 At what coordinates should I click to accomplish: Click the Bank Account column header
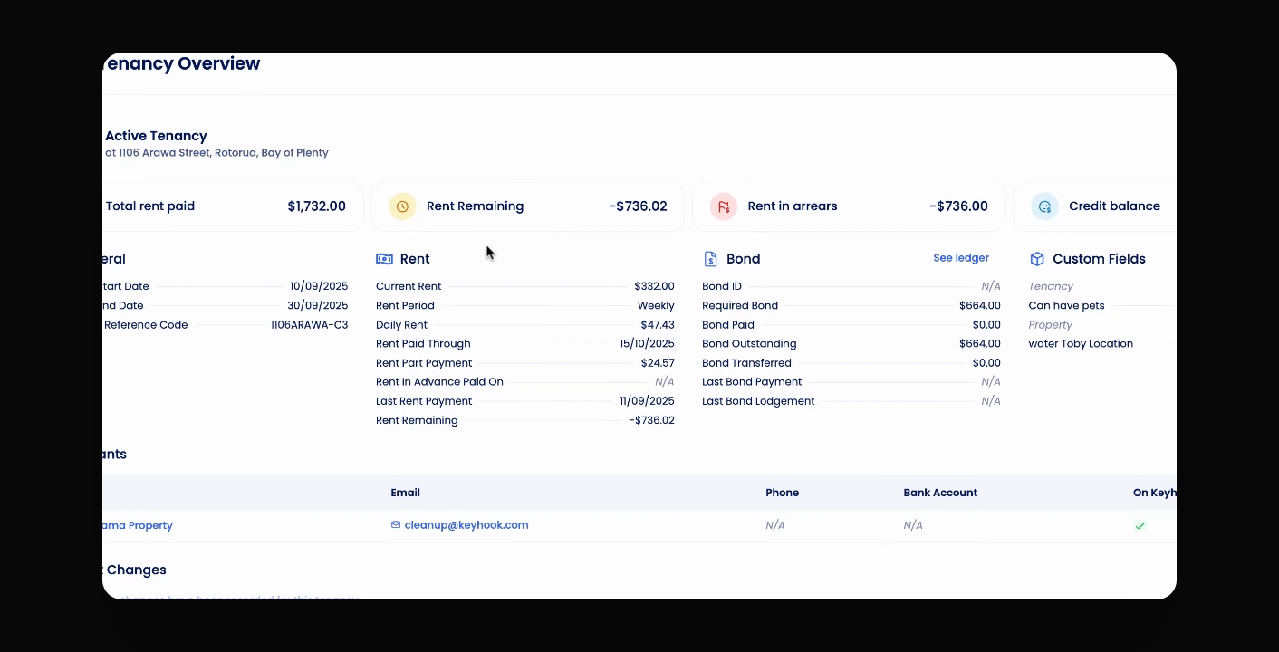[940, 493]
